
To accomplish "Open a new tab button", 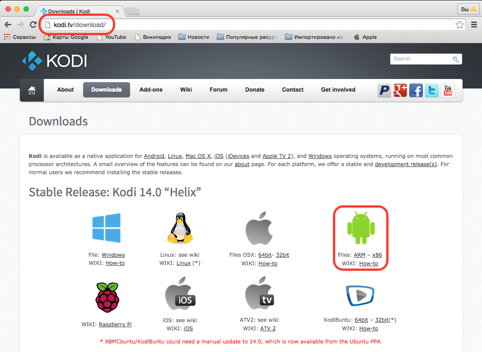I will pyautogui.click(x=132, y=11).
